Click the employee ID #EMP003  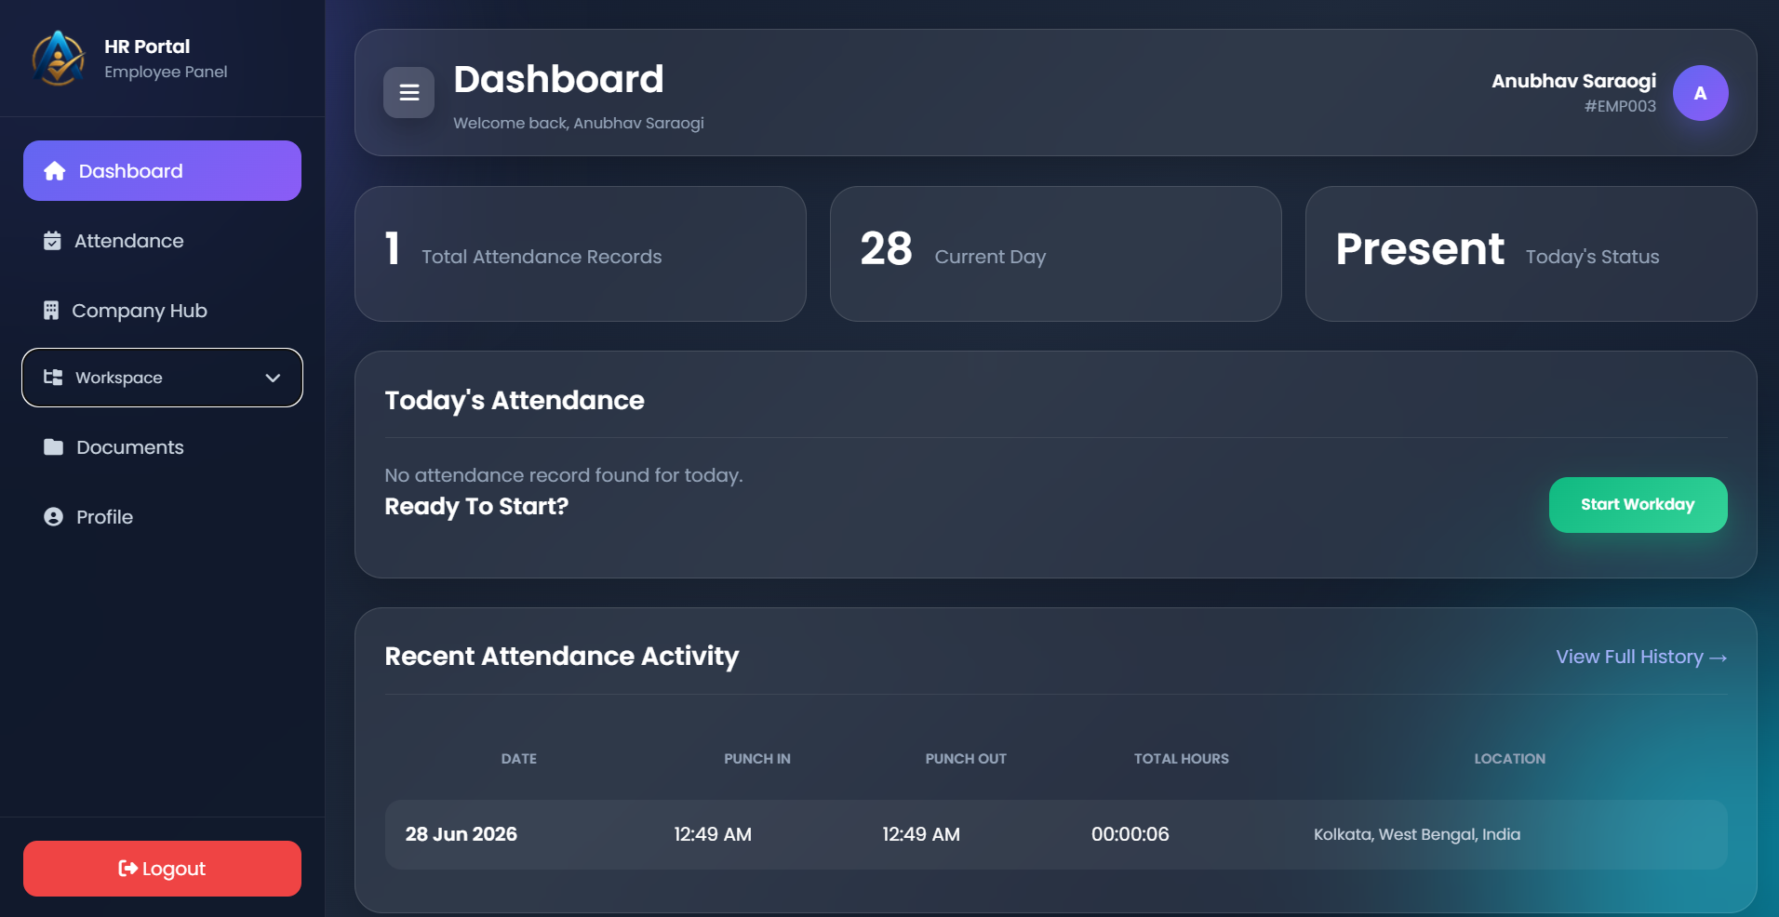tap(1620, 106)
